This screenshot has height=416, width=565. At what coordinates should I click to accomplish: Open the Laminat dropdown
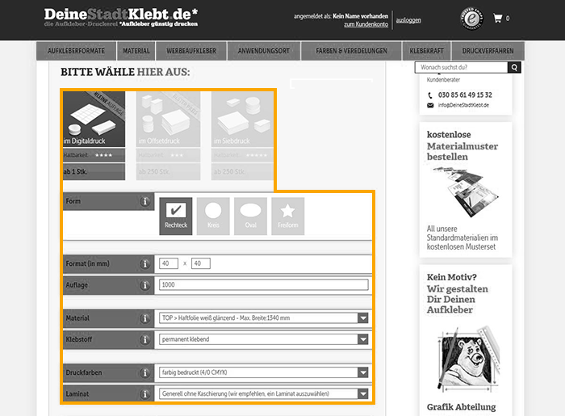point(263,393)
